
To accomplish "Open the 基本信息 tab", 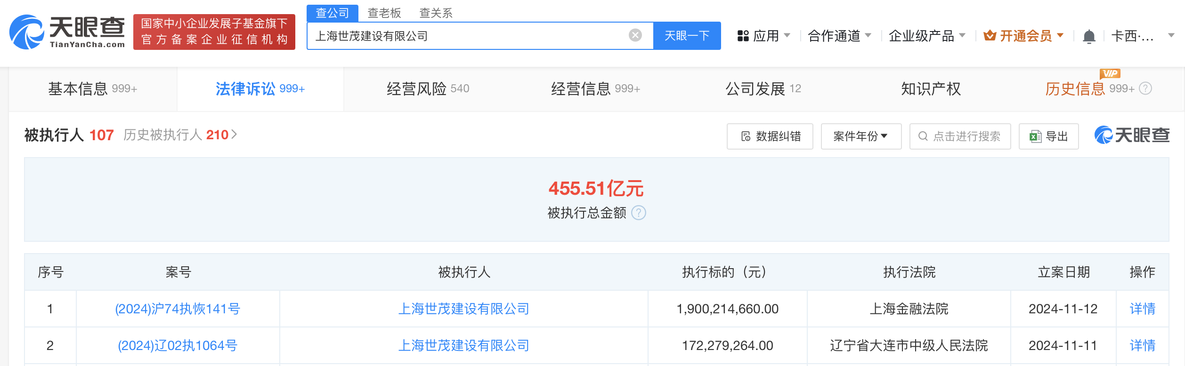I will pos(93,89).
